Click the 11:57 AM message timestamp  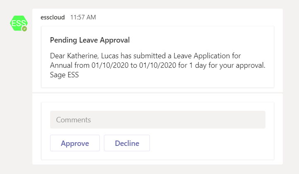(83, 17)
